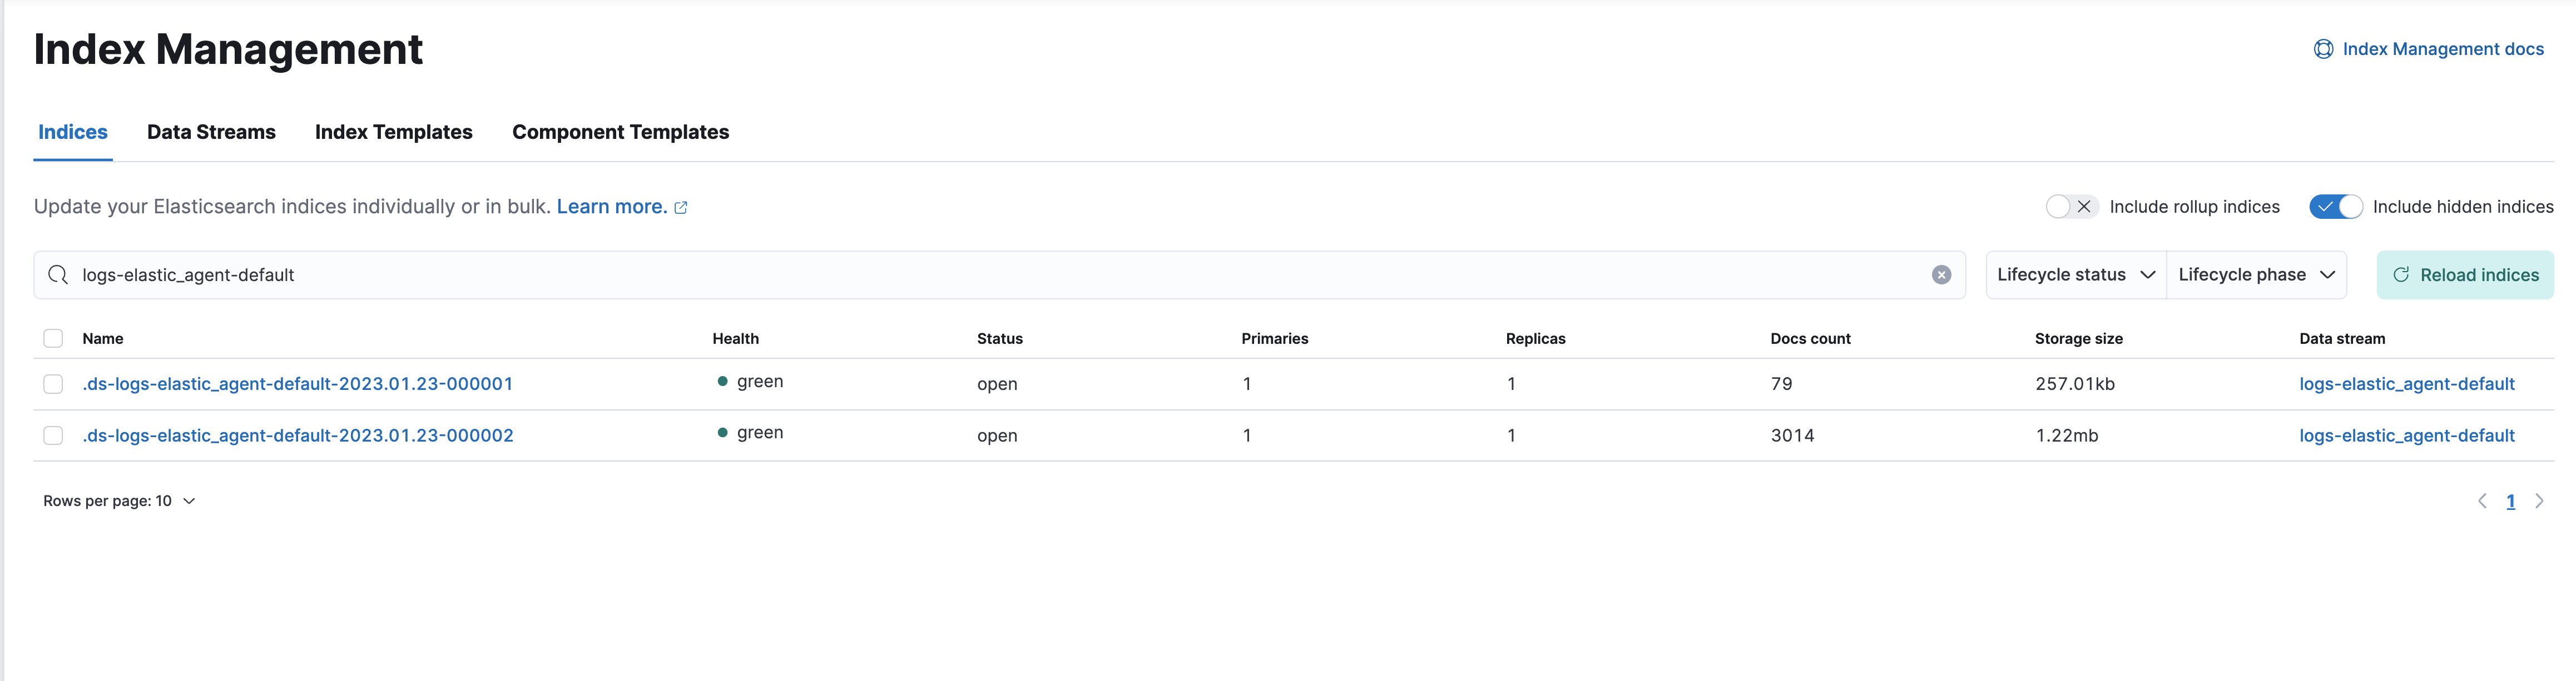Open the Lifecycle phase dropdown
2576x681 pixels.
coord(2256,274)
